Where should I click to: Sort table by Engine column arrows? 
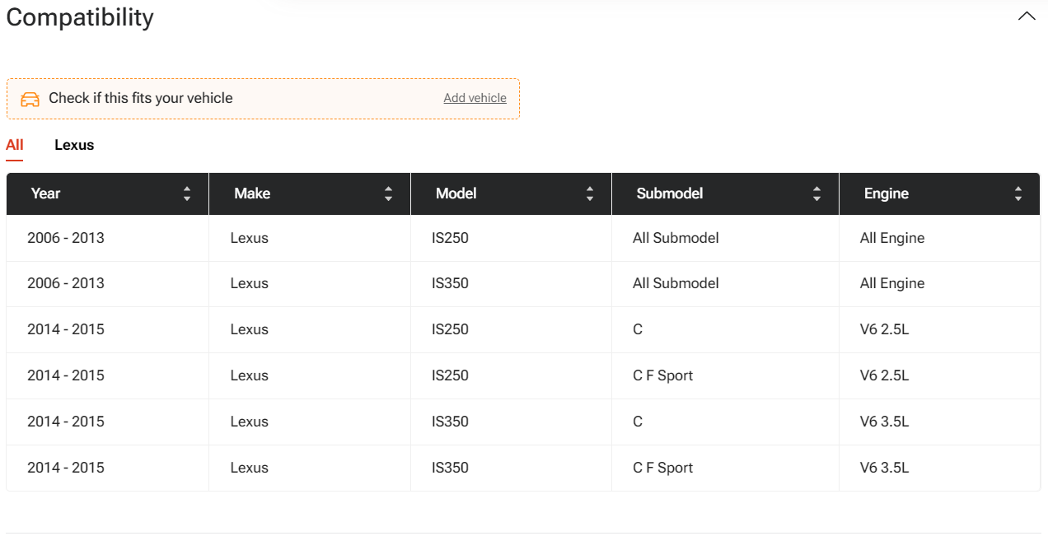click(x=1018, y=194)
